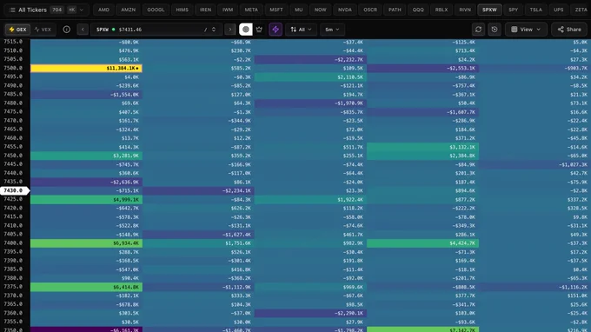Click the crown icon button
591x332 pixels.
[259, 30]
